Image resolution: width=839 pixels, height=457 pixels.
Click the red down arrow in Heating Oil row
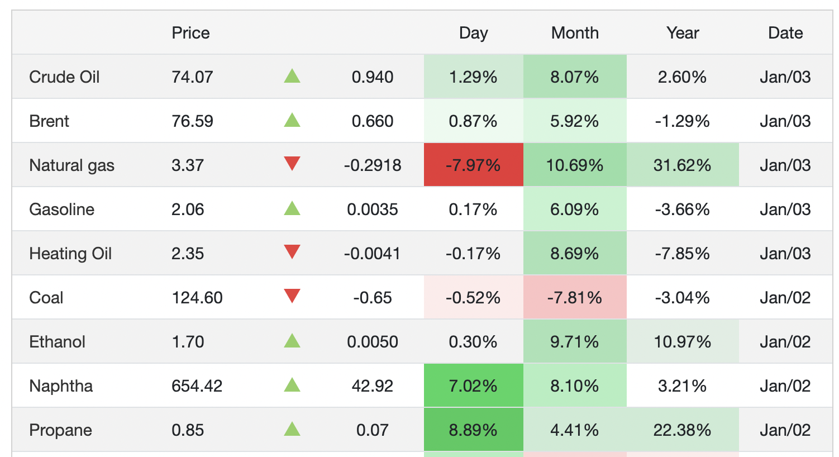[292, 252]
